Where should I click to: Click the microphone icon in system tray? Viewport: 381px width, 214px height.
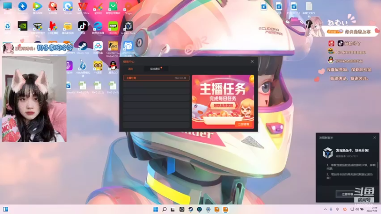tap(331, 209)
